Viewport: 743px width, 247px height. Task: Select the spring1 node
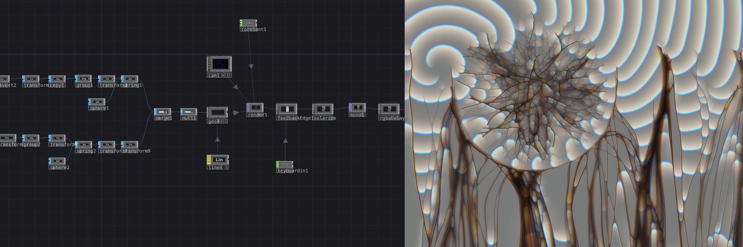click(x=130, y=79)
